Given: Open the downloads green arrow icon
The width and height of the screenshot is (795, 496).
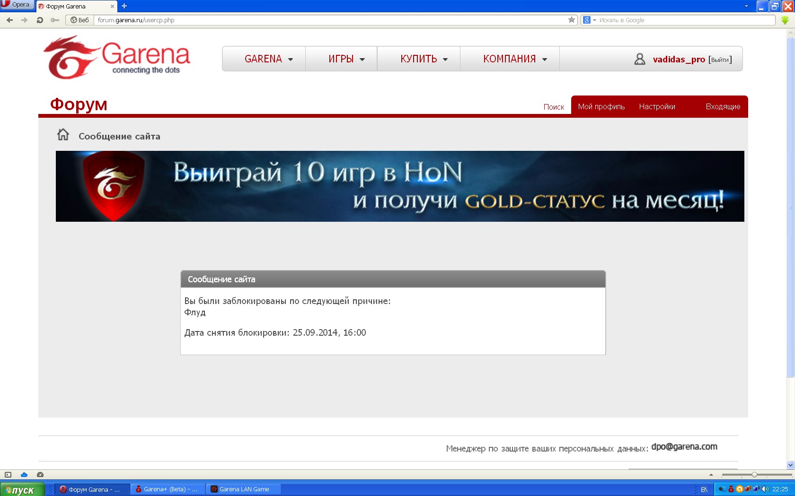Looking at the screenshot, I should click(785, 20).
